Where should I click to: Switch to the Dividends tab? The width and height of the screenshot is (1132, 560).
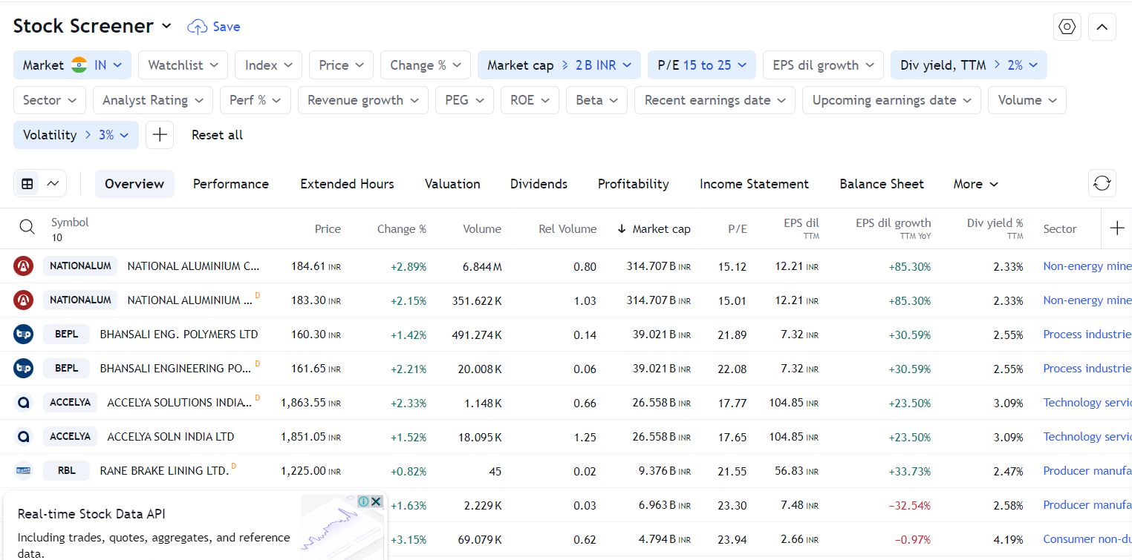tap(539, 184)
